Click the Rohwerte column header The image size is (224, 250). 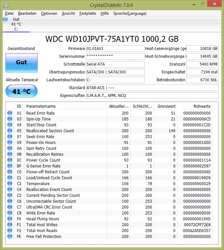(195, 106)
